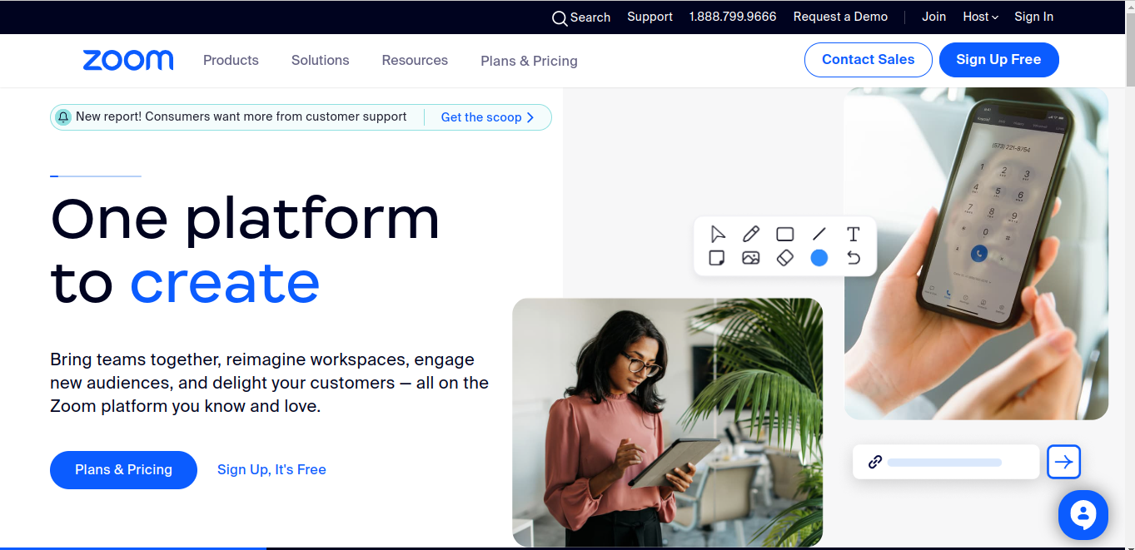Click the Contact Sales button
Screen dimensions: 1135x550
coord(869,60)
